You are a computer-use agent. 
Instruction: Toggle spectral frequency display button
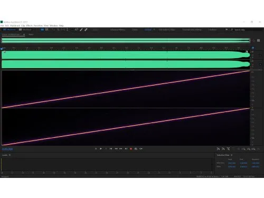(x=42, y=30)
